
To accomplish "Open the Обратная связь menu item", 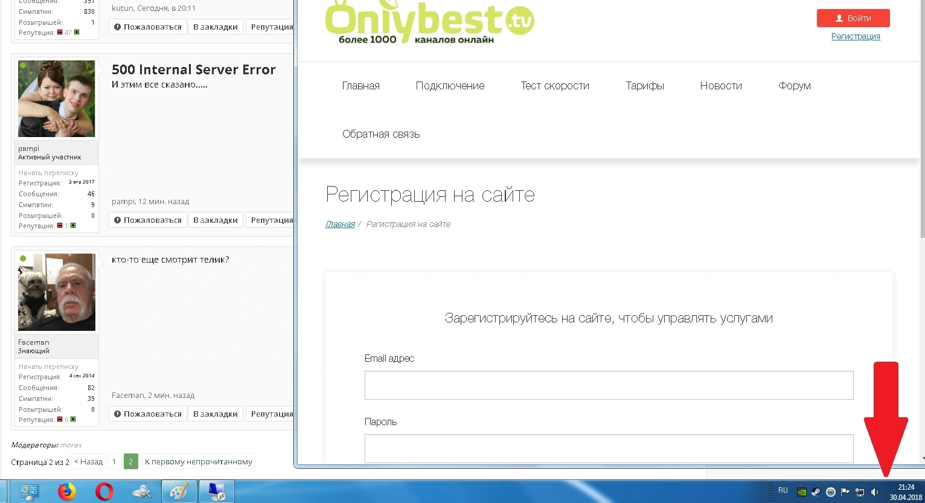I will point(381,134).
